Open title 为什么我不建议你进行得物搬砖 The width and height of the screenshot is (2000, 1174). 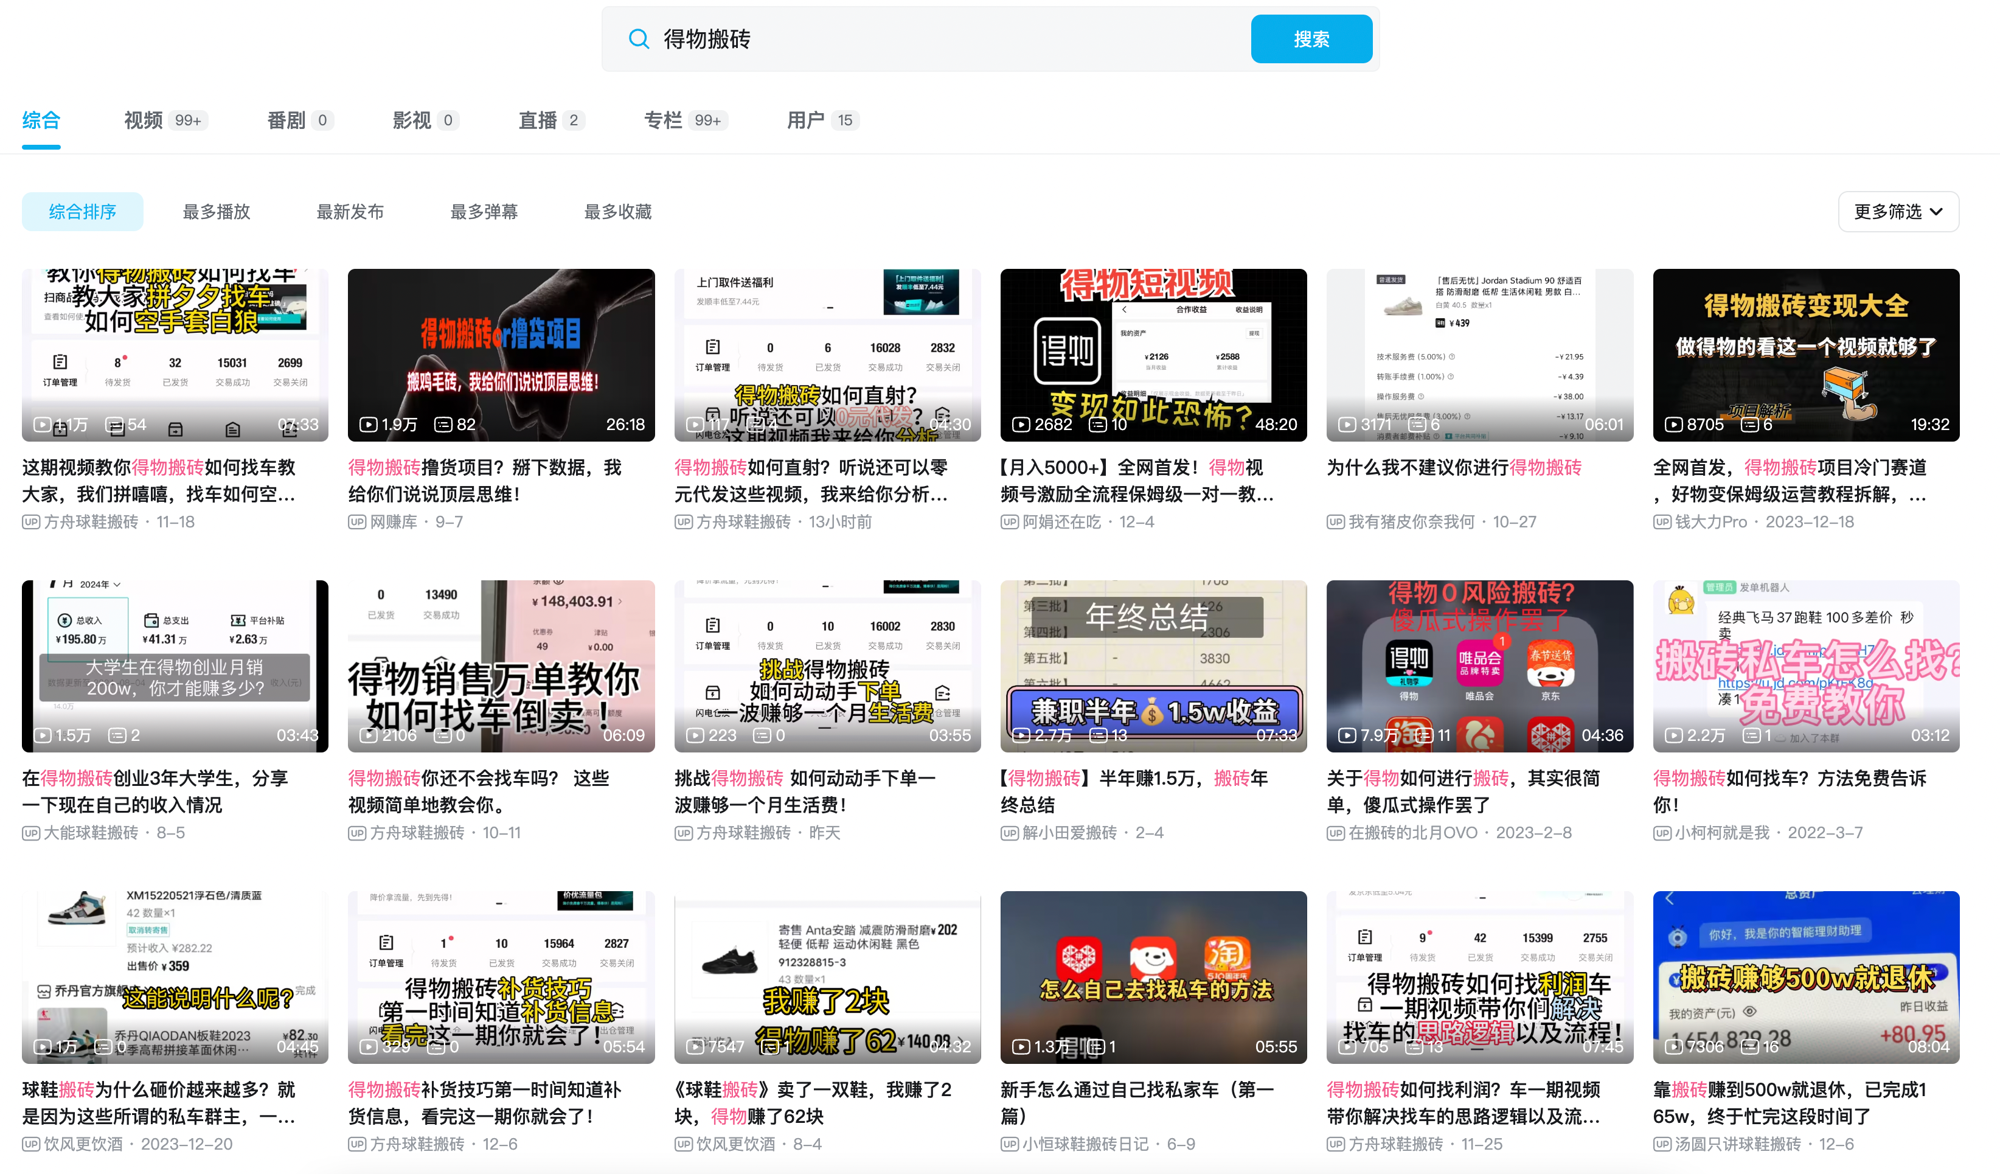click(1454, 468)
